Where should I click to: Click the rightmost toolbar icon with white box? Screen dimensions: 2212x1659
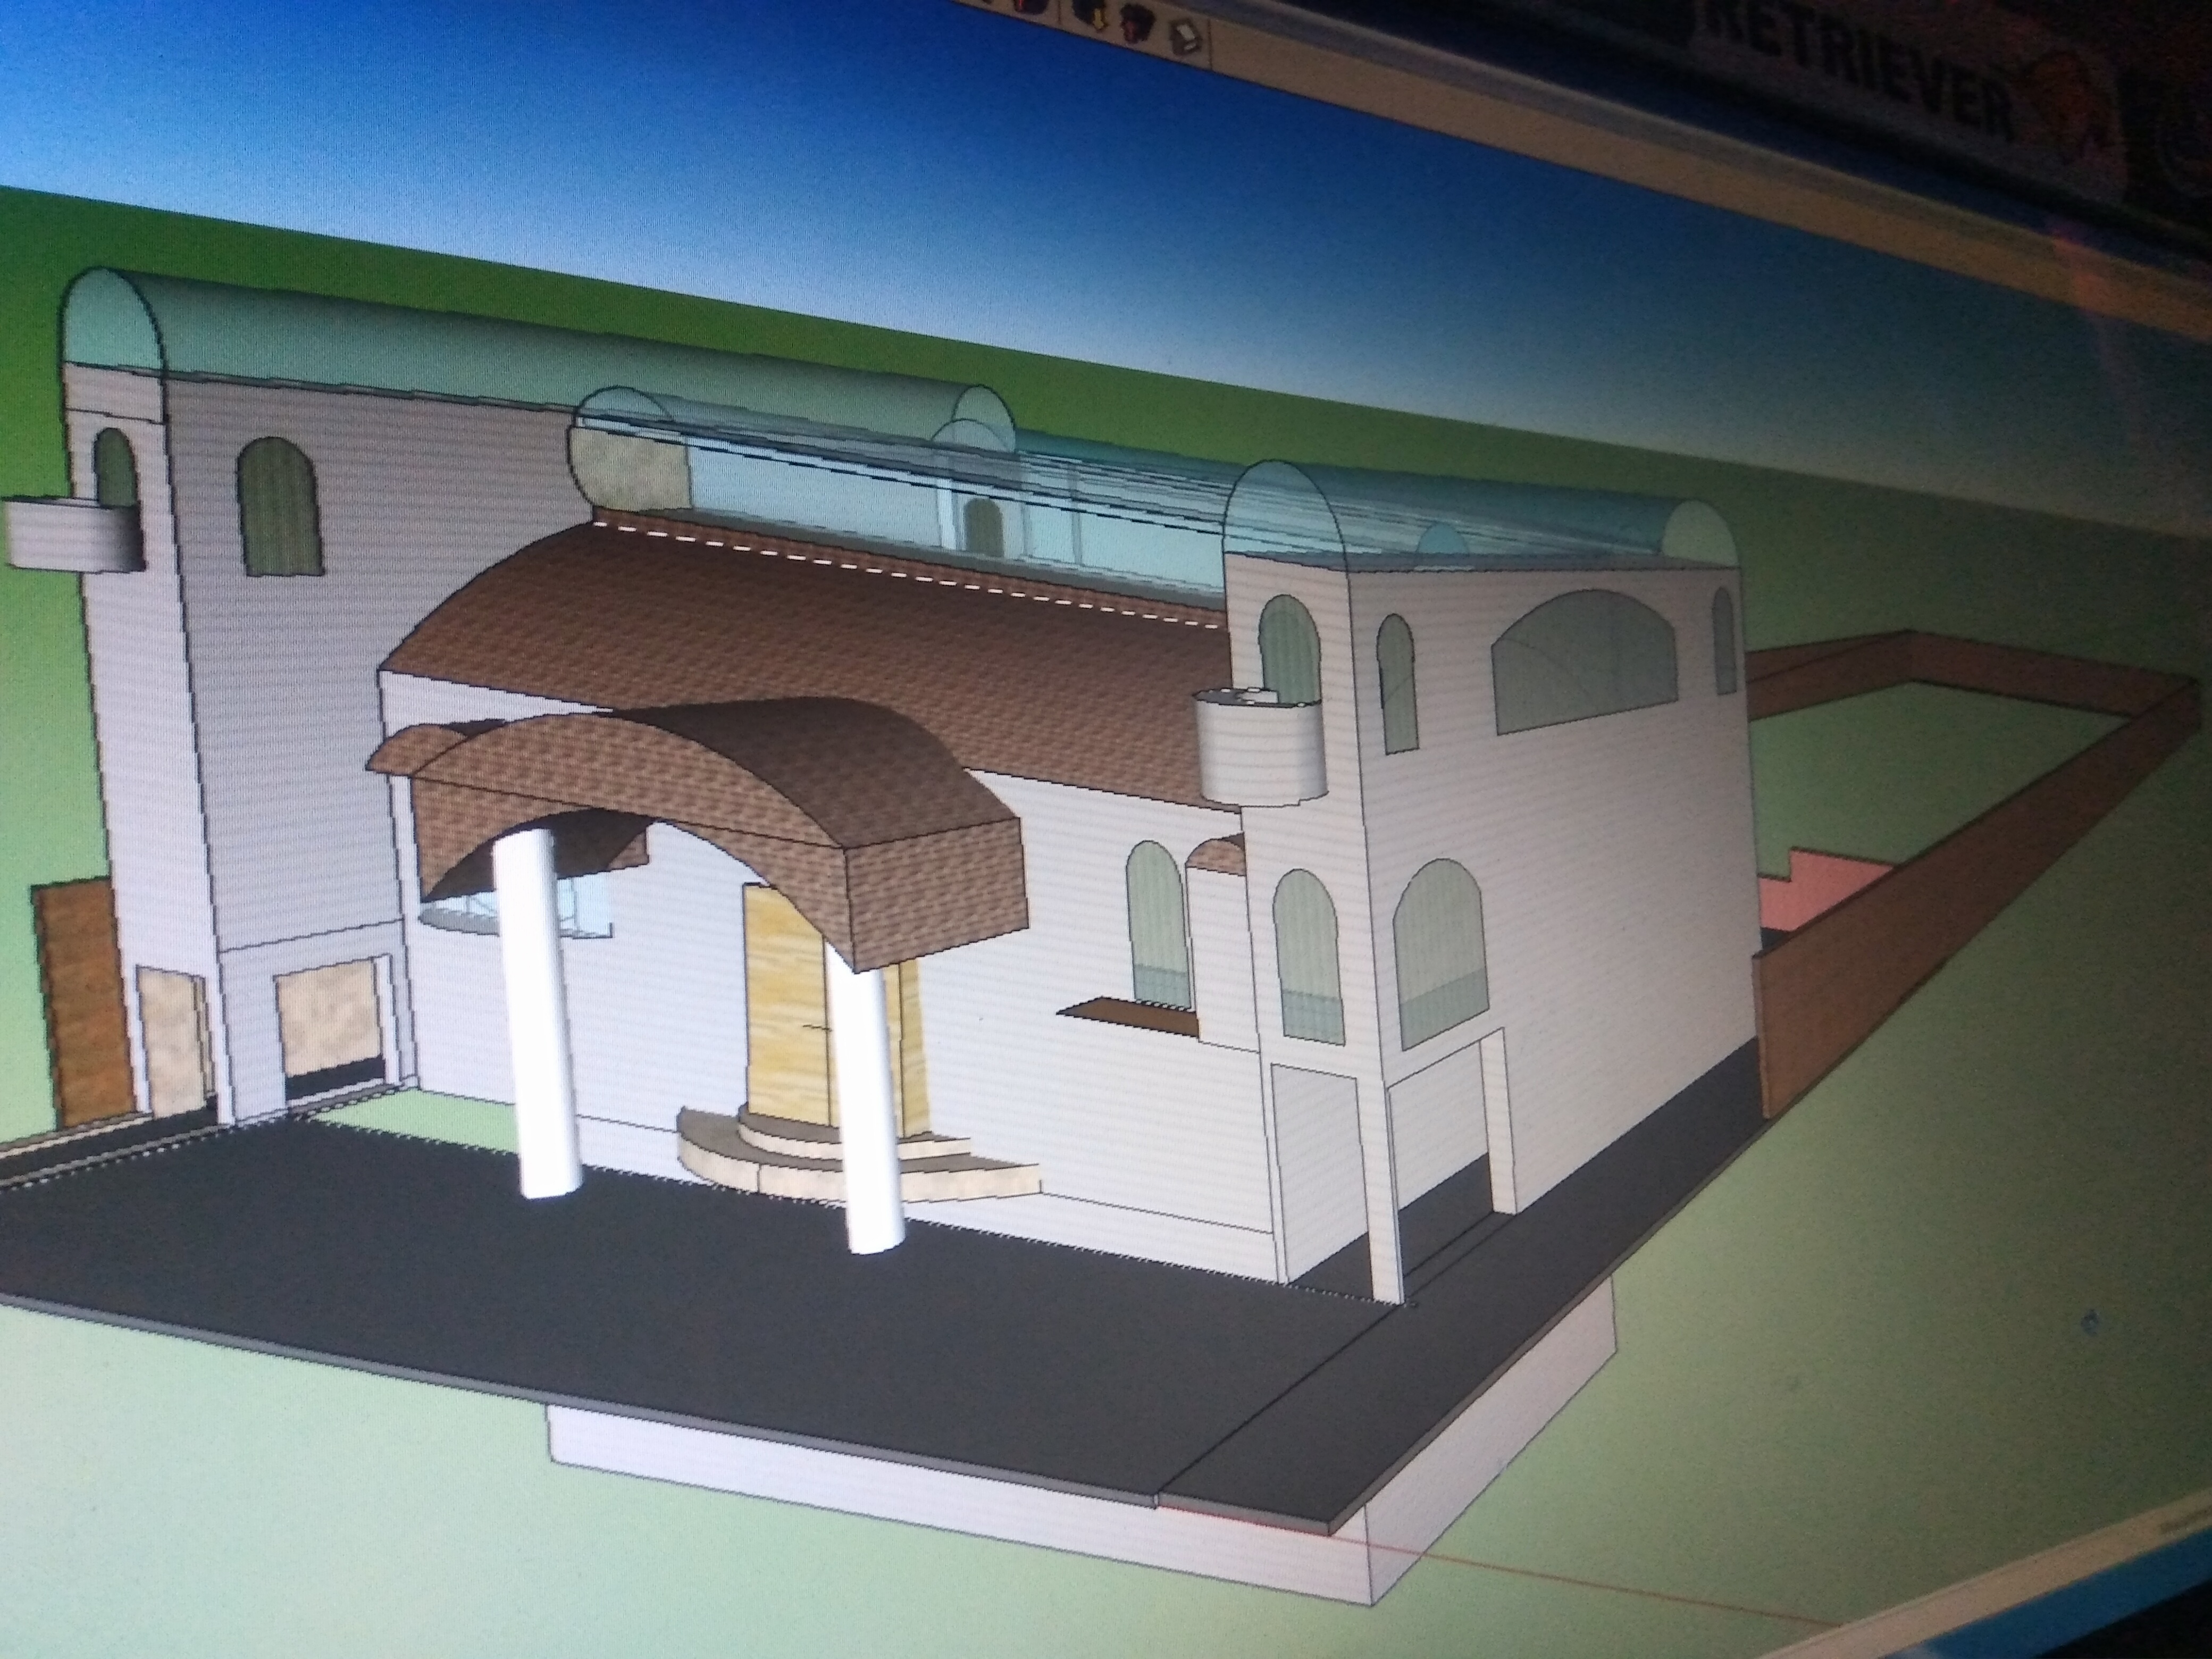[1185, 37]
